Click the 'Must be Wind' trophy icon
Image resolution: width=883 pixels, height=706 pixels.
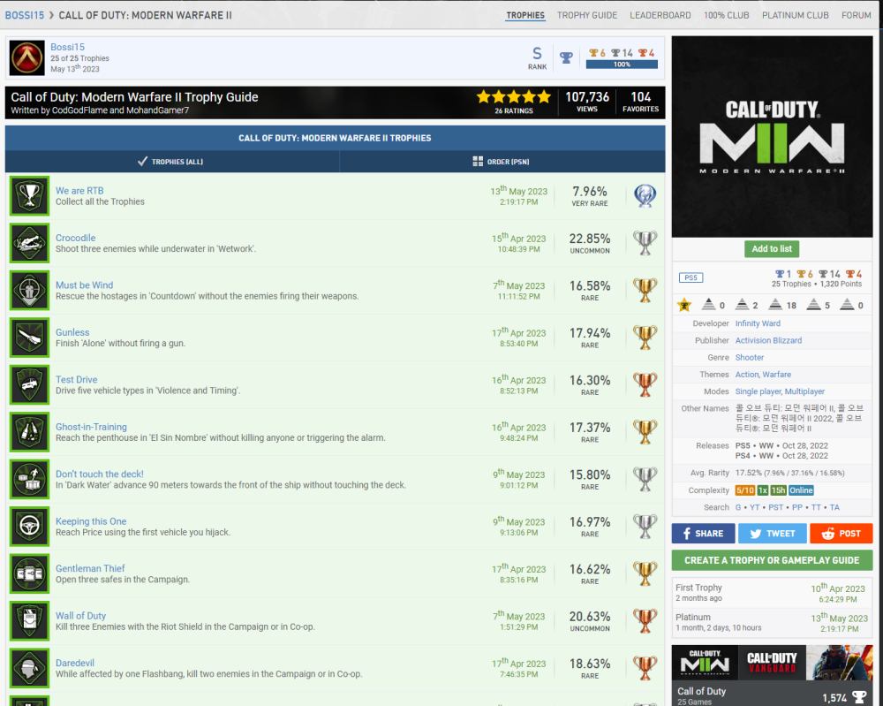pyautogui.click(x=29, y=291)
